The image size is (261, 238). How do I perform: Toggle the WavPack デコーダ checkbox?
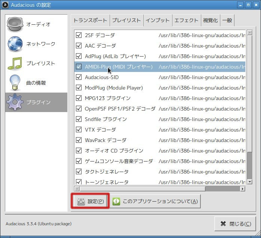(79, 140)
